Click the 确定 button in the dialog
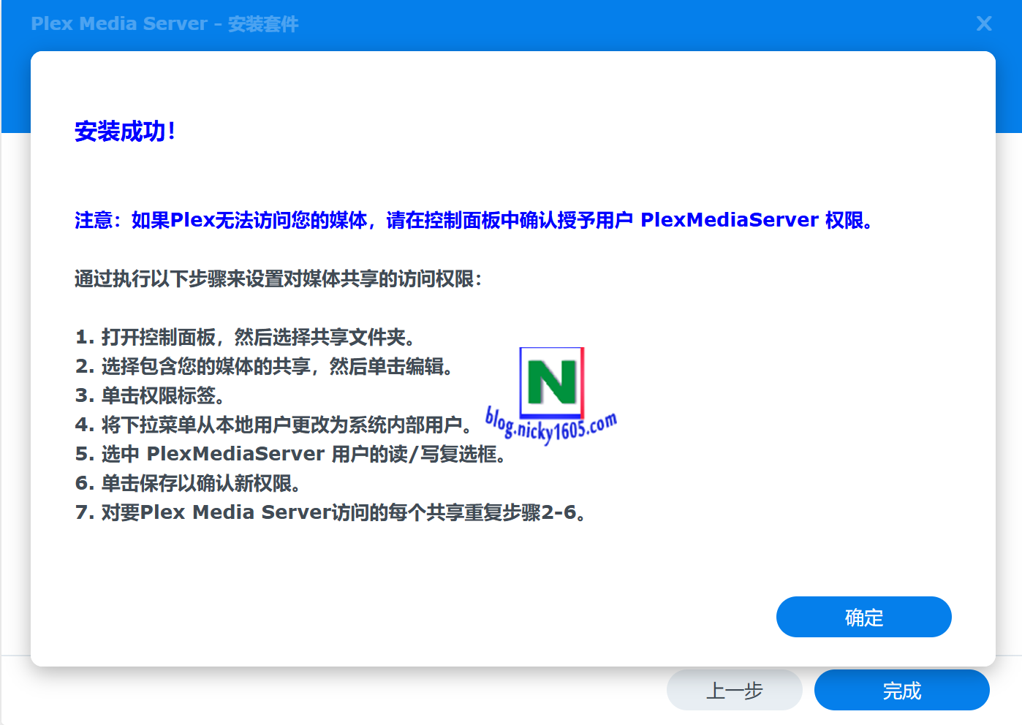This screenshot has width=1022, height=725. coord(863,617)
